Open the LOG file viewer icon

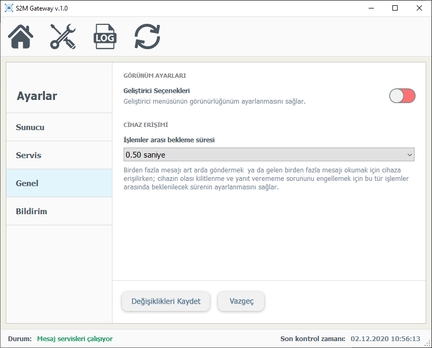105,37
